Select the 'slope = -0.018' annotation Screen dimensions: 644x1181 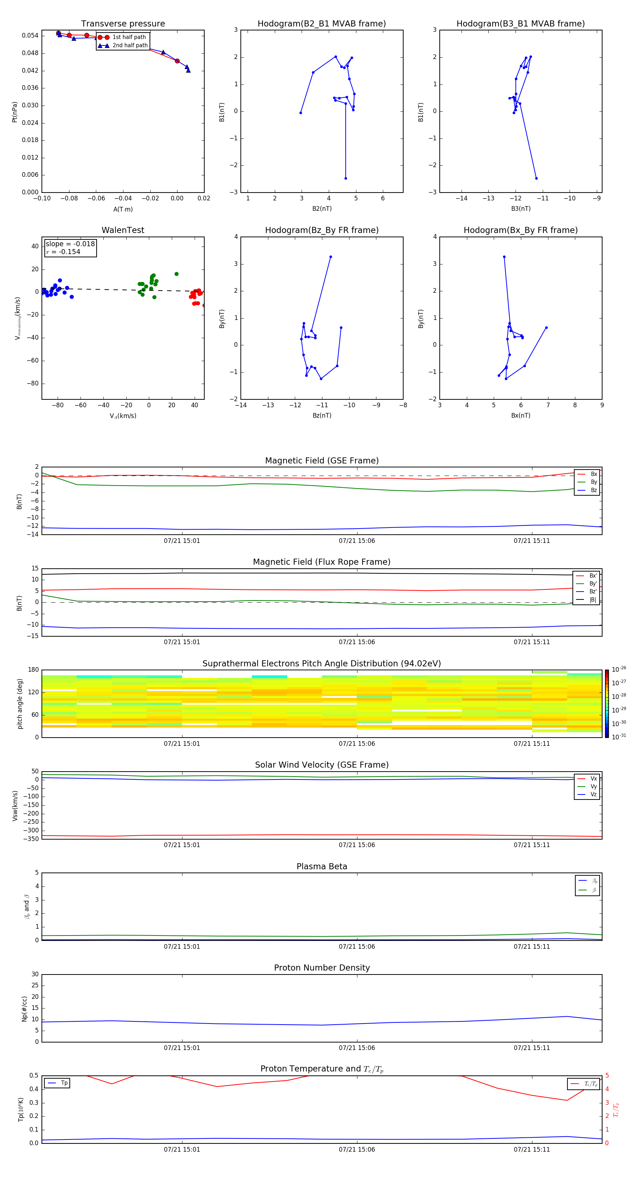point(70,244)
